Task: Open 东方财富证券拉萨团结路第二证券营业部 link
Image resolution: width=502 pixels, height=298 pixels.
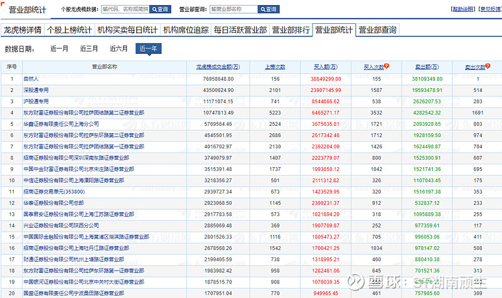Action: [84, 113]
